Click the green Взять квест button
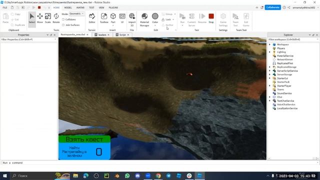This screenshot has height=180, width=320. [x=84, y=139]
